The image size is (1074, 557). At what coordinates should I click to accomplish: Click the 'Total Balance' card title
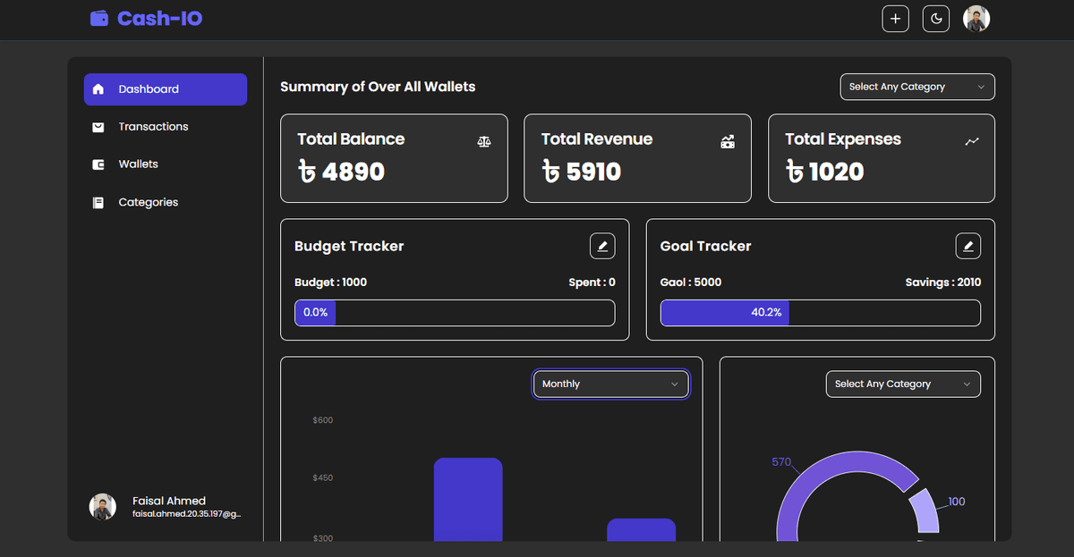pos(351,139)
